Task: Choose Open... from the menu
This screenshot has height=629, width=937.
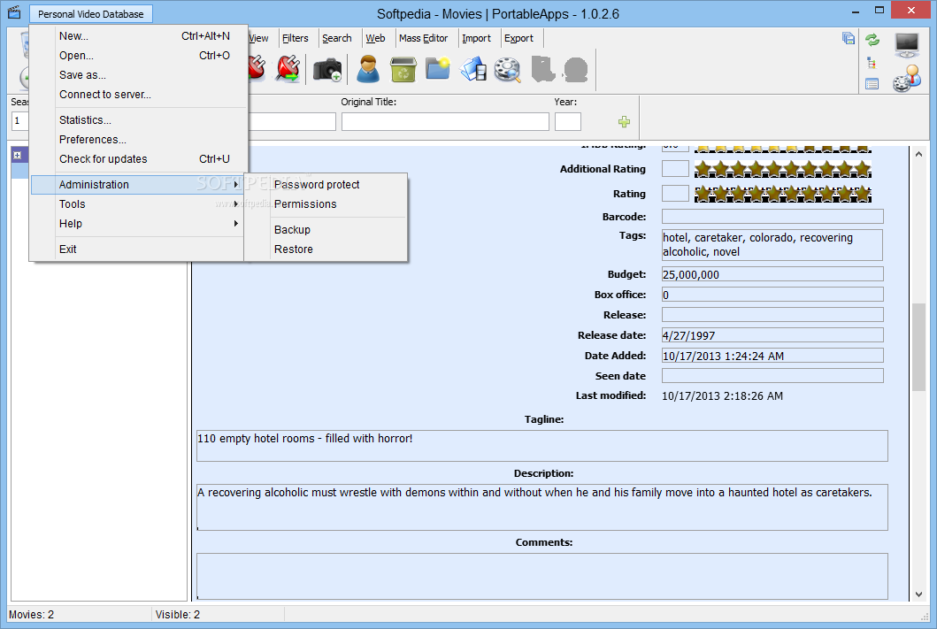Action: [x=138, y=56]
